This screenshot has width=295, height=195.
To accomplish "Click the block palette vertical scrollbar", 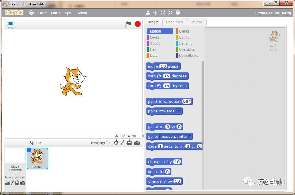I will (x=203, y=125).
